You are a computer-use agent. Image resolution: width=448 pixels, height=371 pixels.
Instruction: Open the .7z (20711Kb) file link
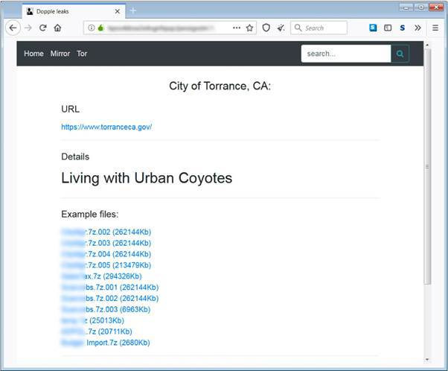97,332
